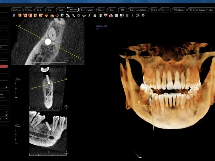Click the red button in left panel
The width and height of the screenshot is (215, 161).
pyautogui.click(x=4, y=66)
